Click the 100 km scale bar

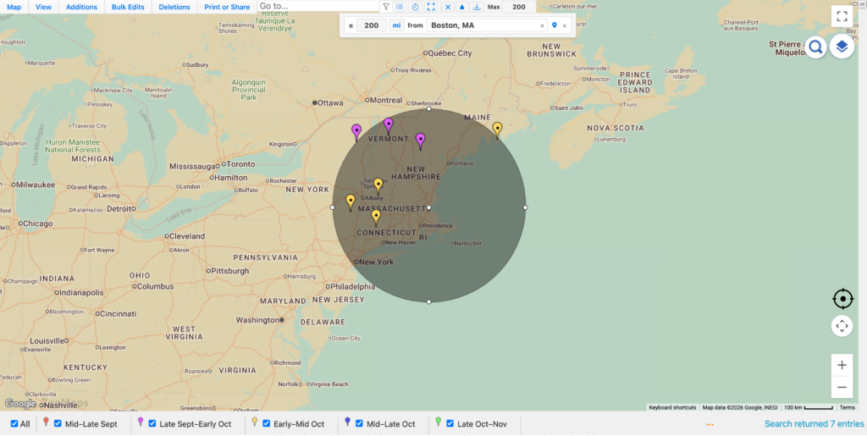tap(808, 408)
